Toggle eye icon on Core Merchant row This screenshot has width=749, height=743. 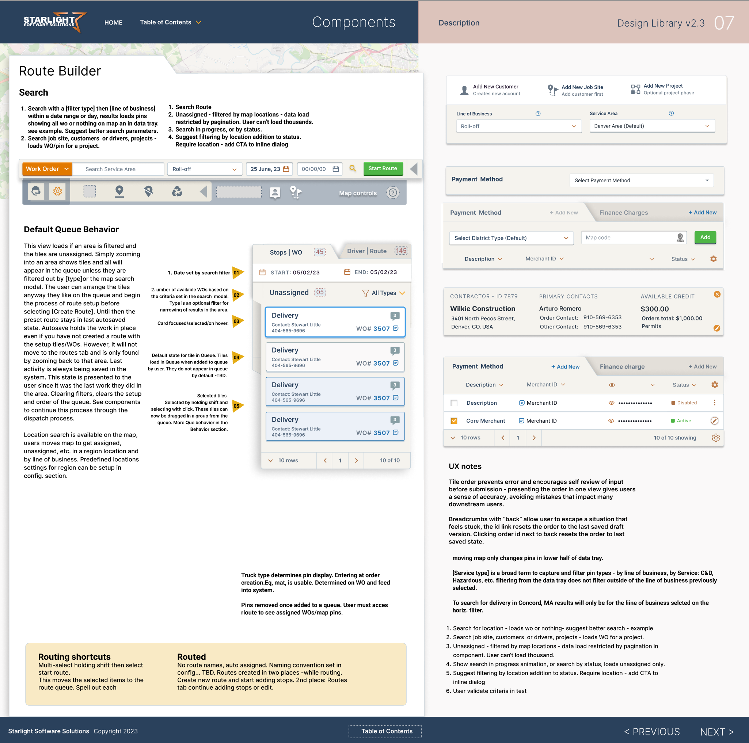click(611, 421)
